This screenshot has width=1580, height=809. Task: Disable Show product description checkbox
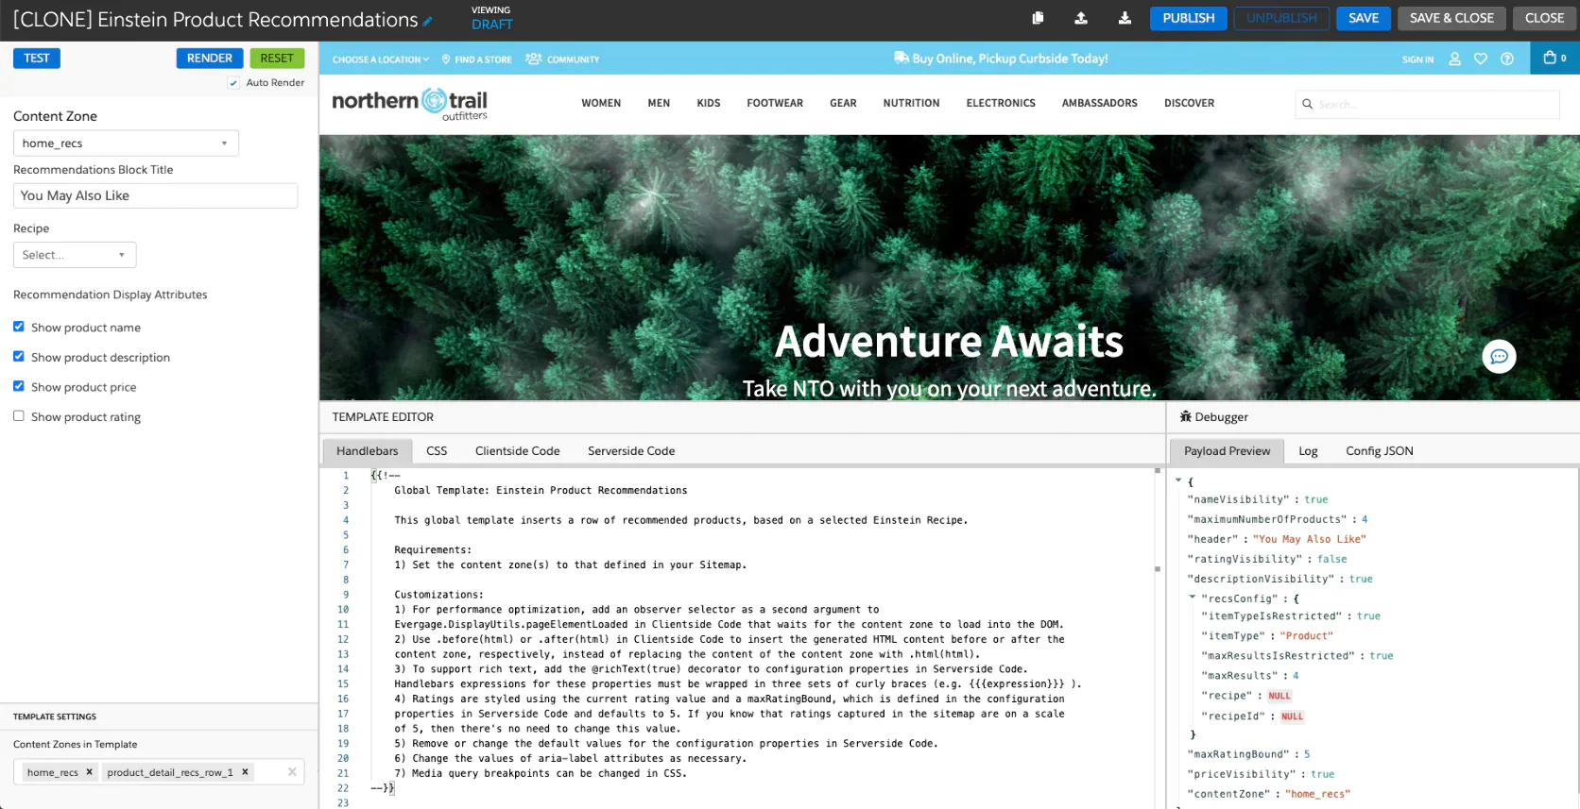[19, 357]
